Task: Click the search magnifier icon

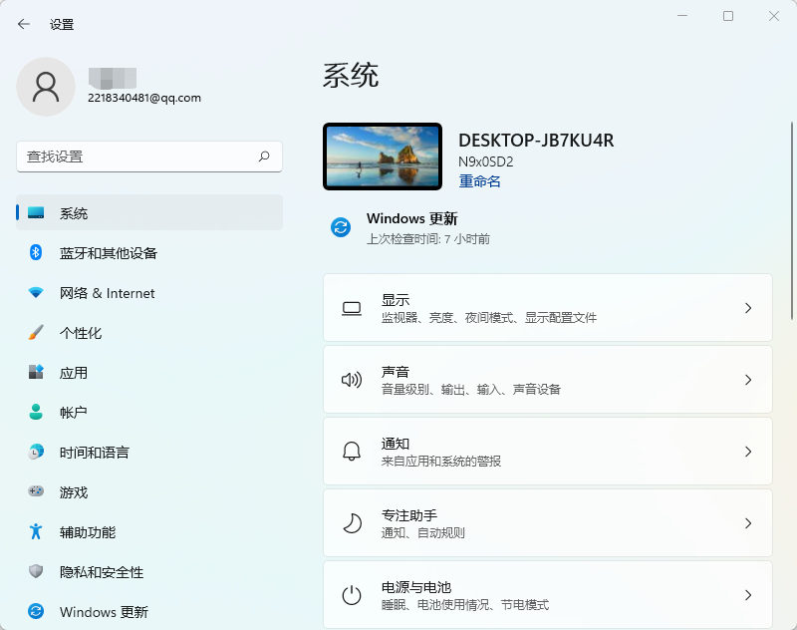Action: (264, 157)
